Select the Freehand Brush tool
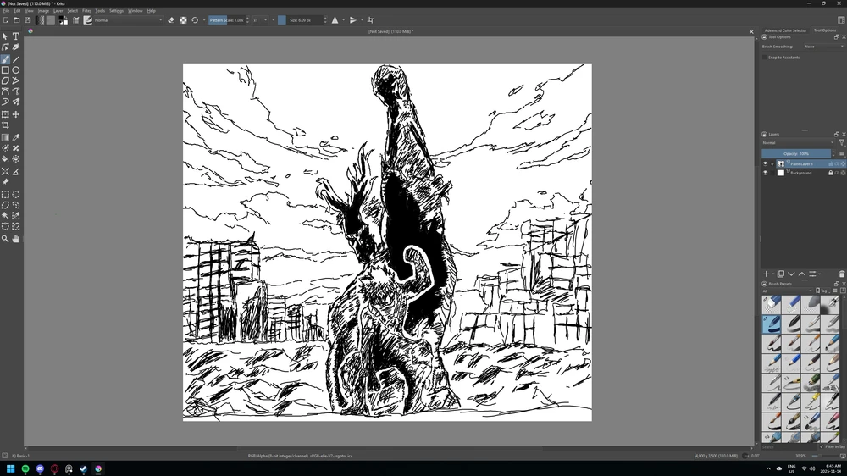 (5, 59)
